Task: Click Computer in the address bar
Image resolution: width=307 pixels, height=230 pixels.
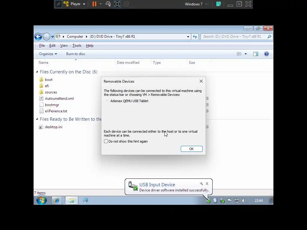Action: 75,37
